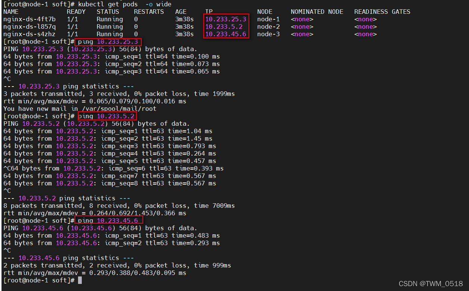Select pod name nginx-ds-l857q

click(29, 26)
